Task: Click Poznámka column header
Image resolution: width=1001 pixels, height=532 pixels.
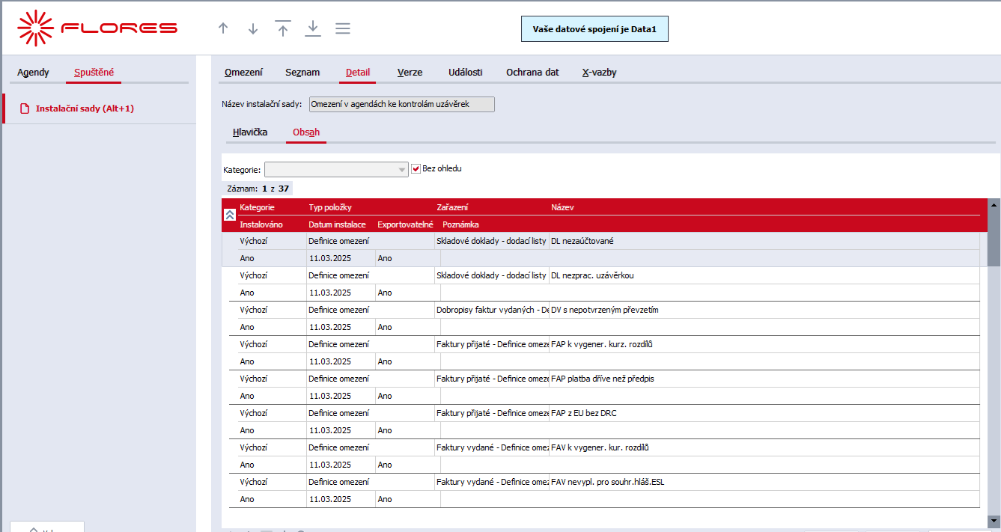Action: [460, 224]
